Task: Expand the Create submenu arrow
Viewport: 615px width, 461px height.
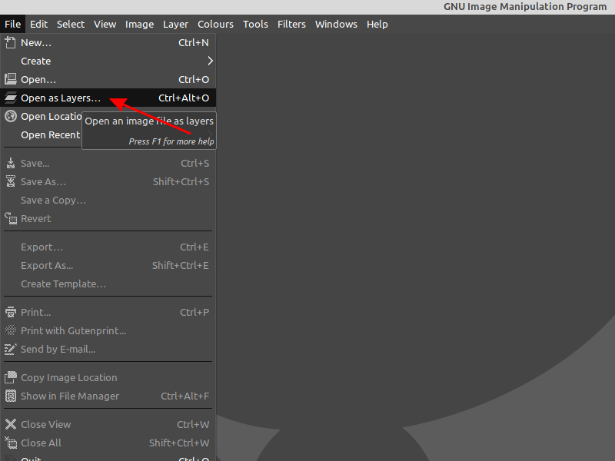Action: pyautogui.click(x=210, y=61)
